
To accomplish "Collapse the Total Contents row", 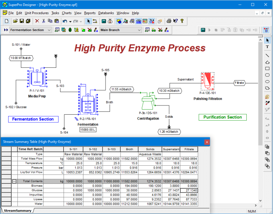I will (14, 181).
